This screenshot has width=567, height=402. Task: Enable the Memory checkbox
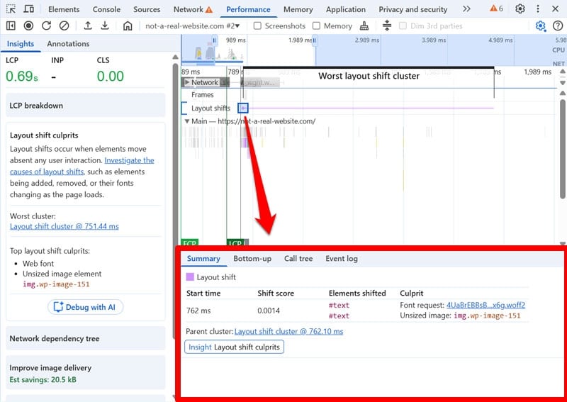(x=317, y=26)
